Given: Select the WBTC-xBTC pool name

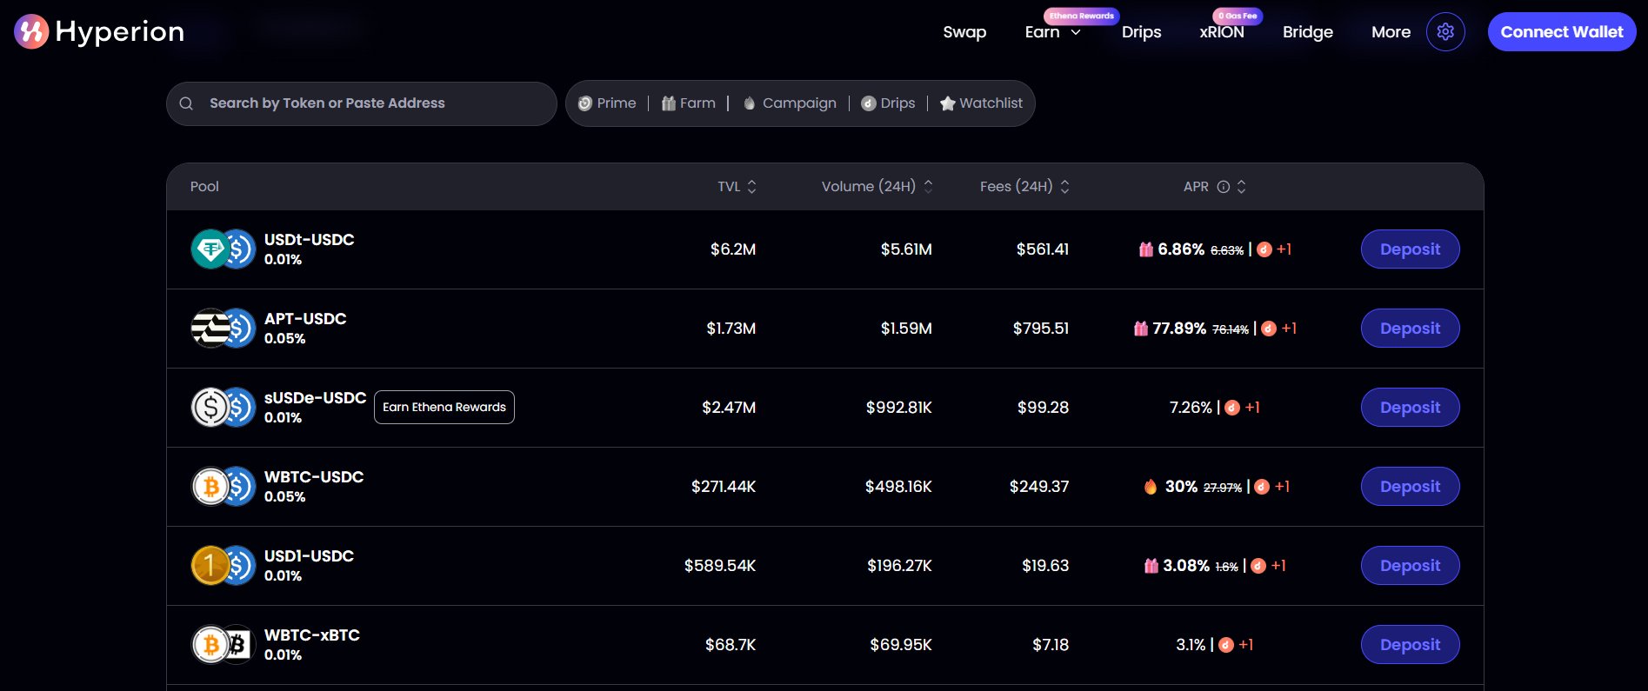Looking at the screenshot, I should pos(312,635).
